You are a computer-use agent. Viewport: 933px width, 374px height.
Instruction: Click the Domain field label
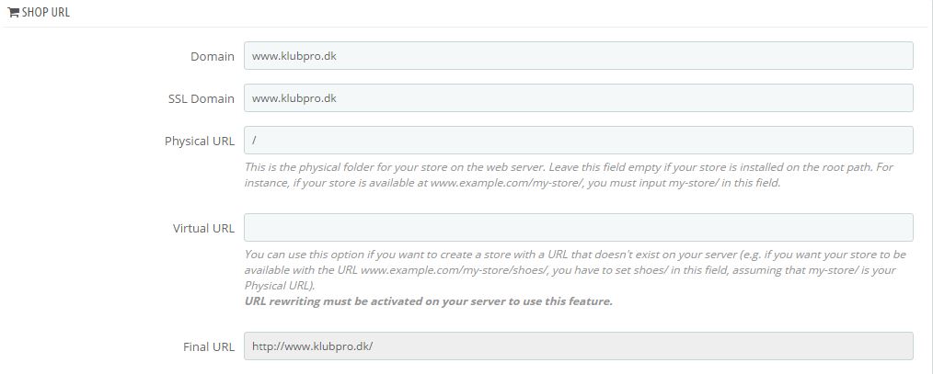213,56
